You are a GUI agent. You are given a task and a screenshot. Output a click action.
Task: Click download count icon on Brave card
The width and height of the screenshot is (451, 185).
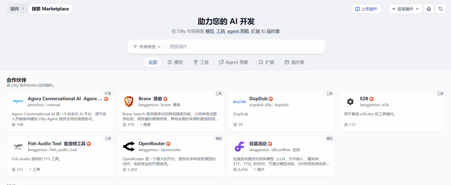[124, 124]
